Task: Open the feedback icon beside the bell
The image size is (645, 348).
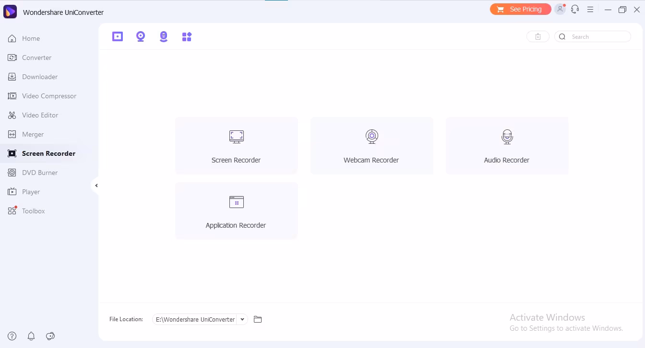Action: pos(50,336)
